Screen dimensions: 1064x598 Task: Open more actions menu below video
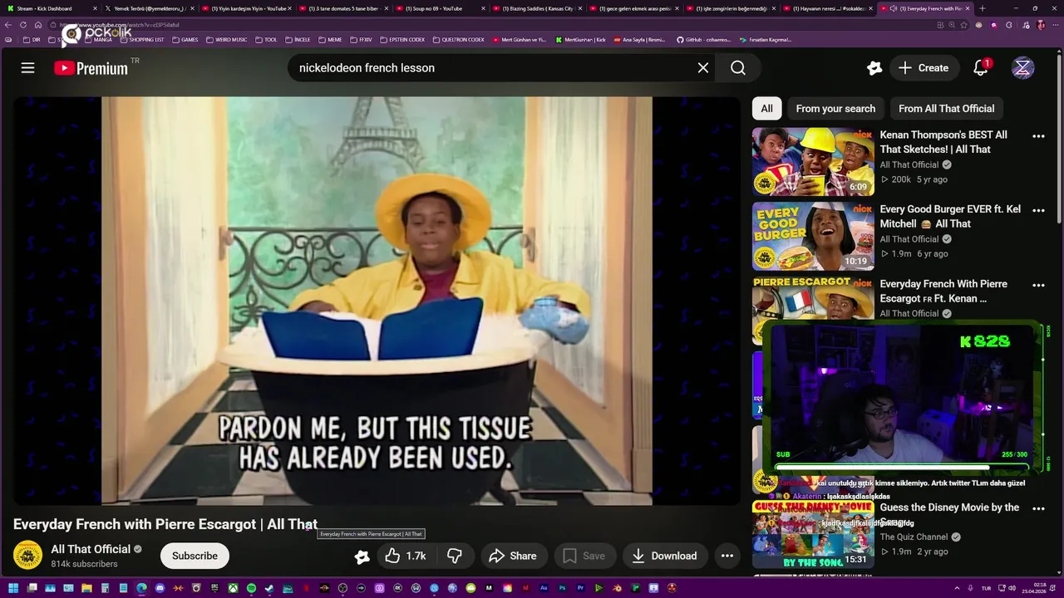click(x=727, y=556)
